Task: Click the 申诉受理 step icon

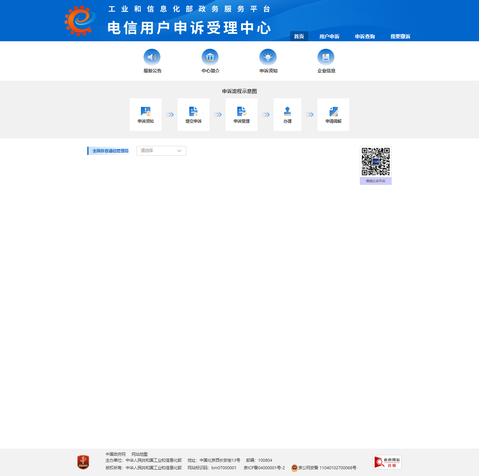Action: (x=241, y=112)
